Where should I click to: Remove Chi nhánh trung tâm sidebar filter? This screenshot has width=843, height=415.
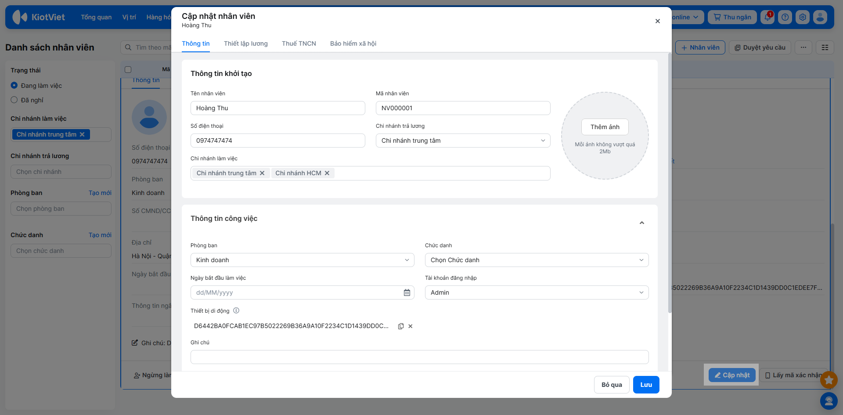tap(82, 134)
